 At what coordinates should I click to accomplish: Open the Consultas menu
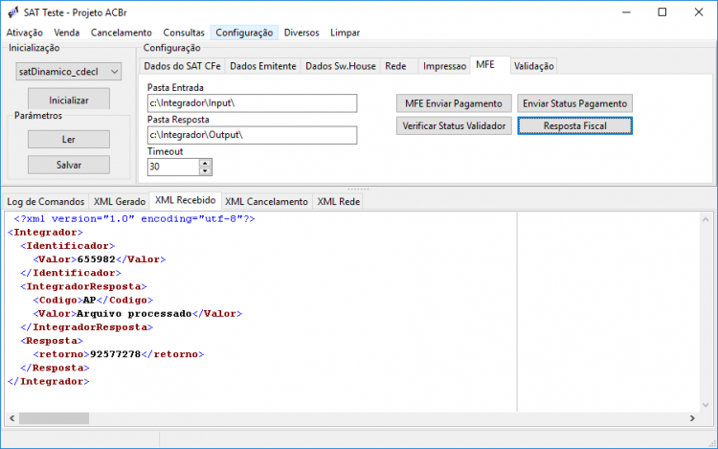184,33
